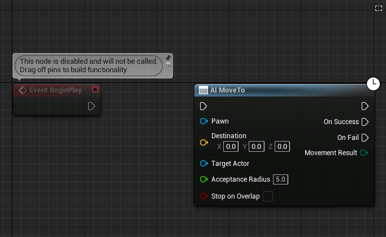Click the Destination Y value field

coord(256,147)
